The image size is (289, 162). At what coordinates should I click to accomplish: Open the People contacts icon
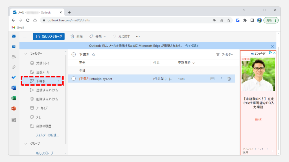point(14,57)
